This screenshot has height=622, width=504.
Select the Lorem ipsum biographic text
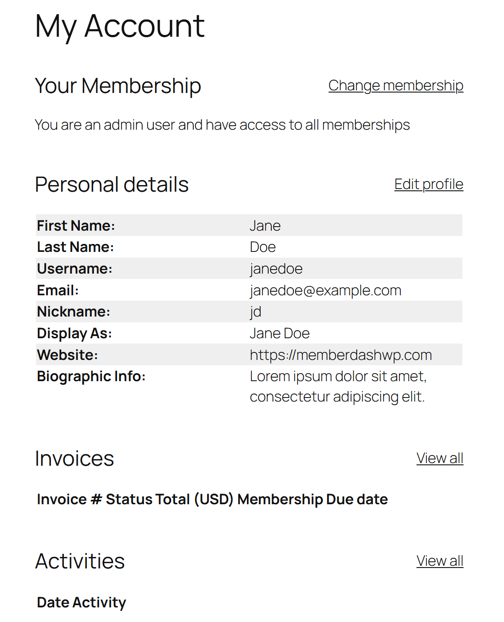tap(338, 386)
